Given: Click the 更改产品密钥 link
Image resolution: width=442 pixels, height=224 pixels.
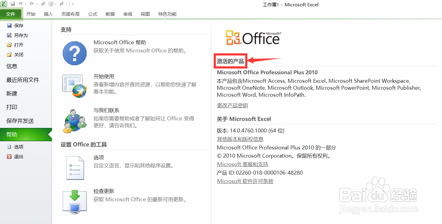Looking at the screenshot, I should tap(232, 105).
